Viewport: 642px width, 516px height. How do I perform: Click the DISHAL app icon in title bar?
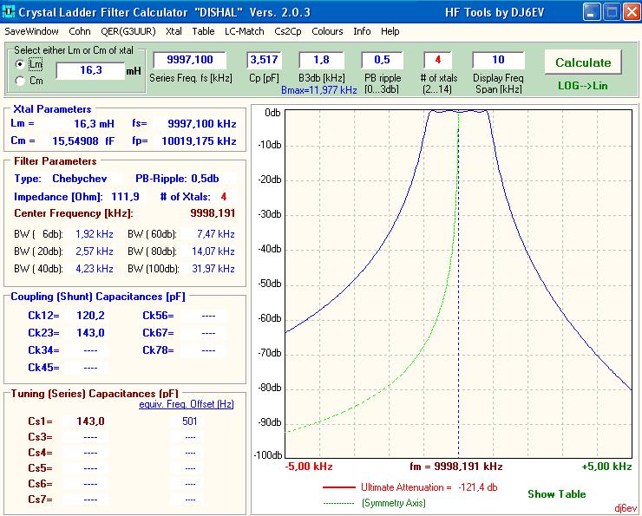click(8, 11)
